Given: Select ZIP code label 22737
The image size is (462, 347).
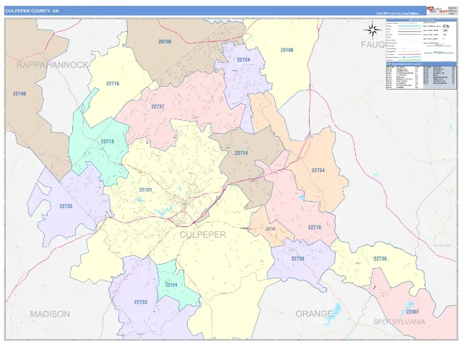Looking at the screenshot, I should (157, 106).
